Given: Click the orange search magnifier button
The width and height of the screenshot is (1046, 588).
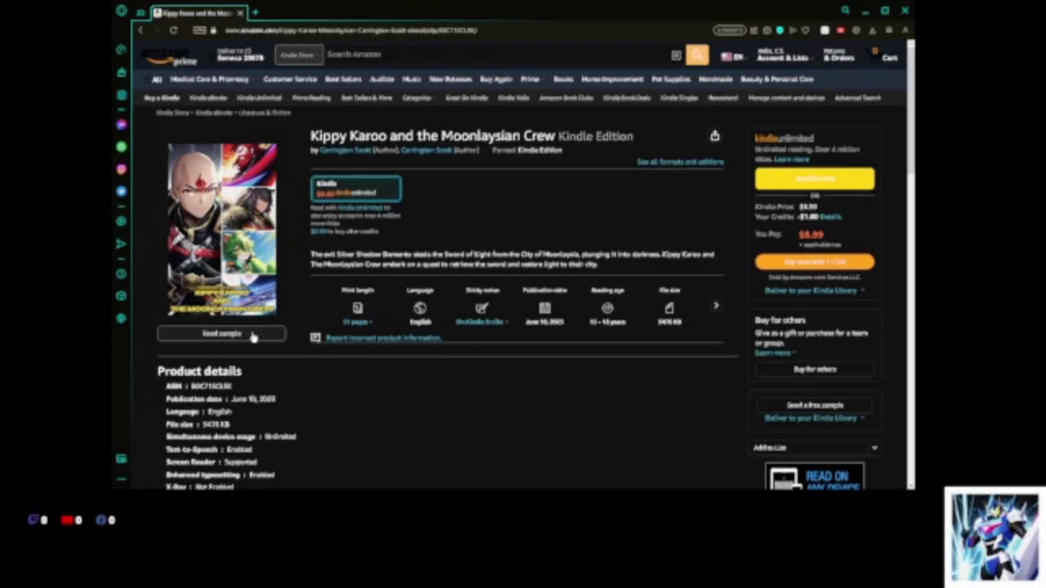Looking at the screenshot, I should point(697,55).
